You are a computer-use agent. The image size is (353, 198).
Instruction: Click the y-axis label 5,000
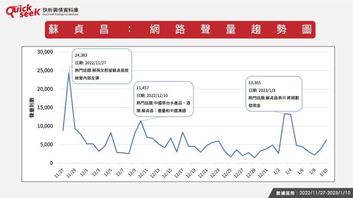47,145
